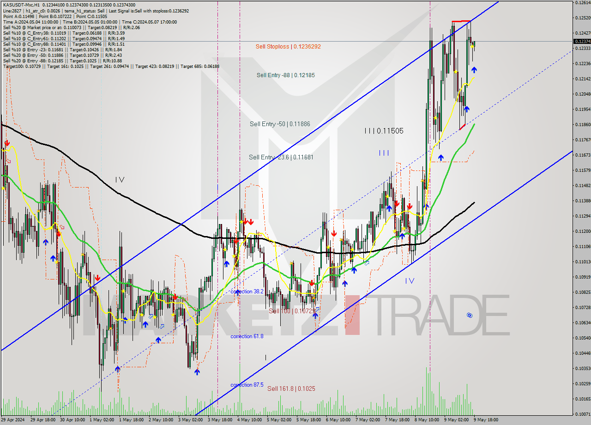Click the 'correction 61.8' label
The width and height of the screenshot is (591, 425).
(x=247, y=336)
